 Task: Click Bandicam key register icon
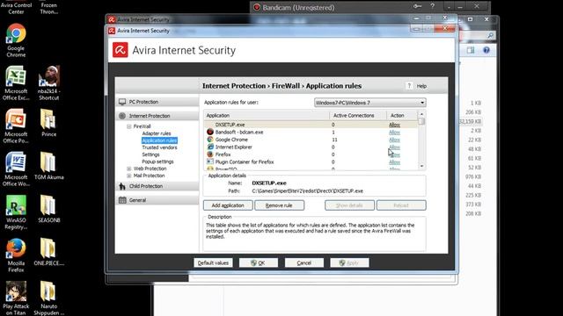click(x=417, y=6)
